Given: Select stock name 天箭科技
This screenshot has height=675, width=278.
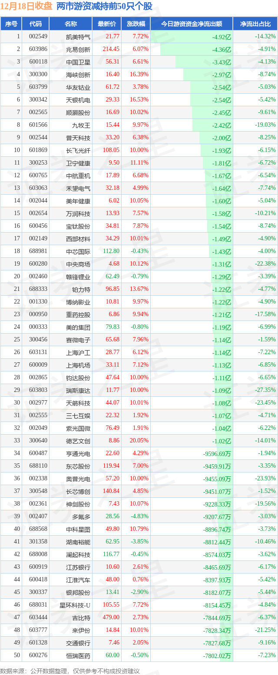Looking at the screenshot, I should click(x=78, y=403).
